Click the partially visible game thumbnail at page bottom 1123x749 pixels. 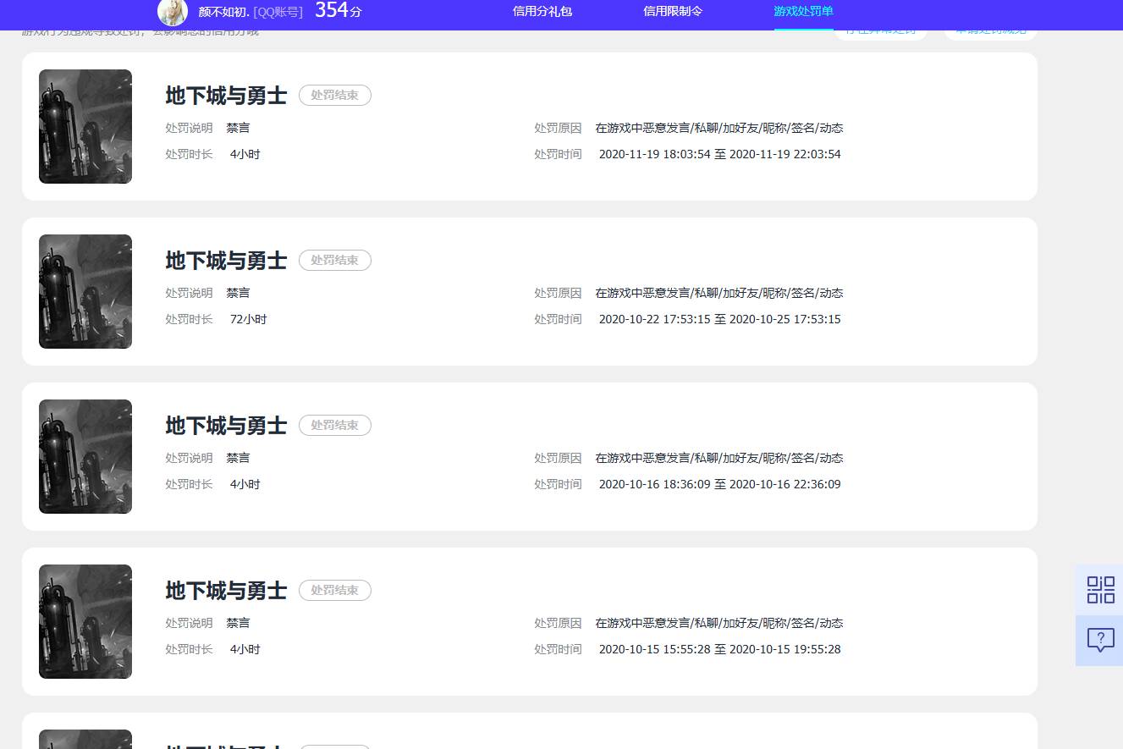[x=85, y=739]
